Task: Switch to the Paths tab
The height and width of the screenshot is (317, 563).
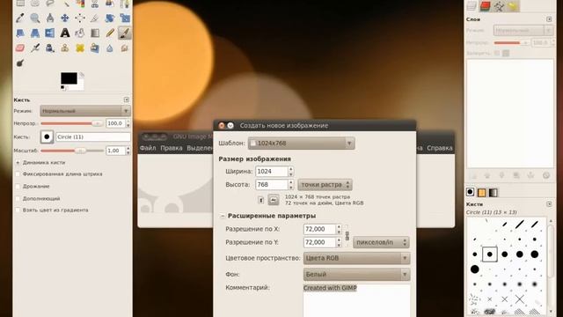Action: coord(499,6)
